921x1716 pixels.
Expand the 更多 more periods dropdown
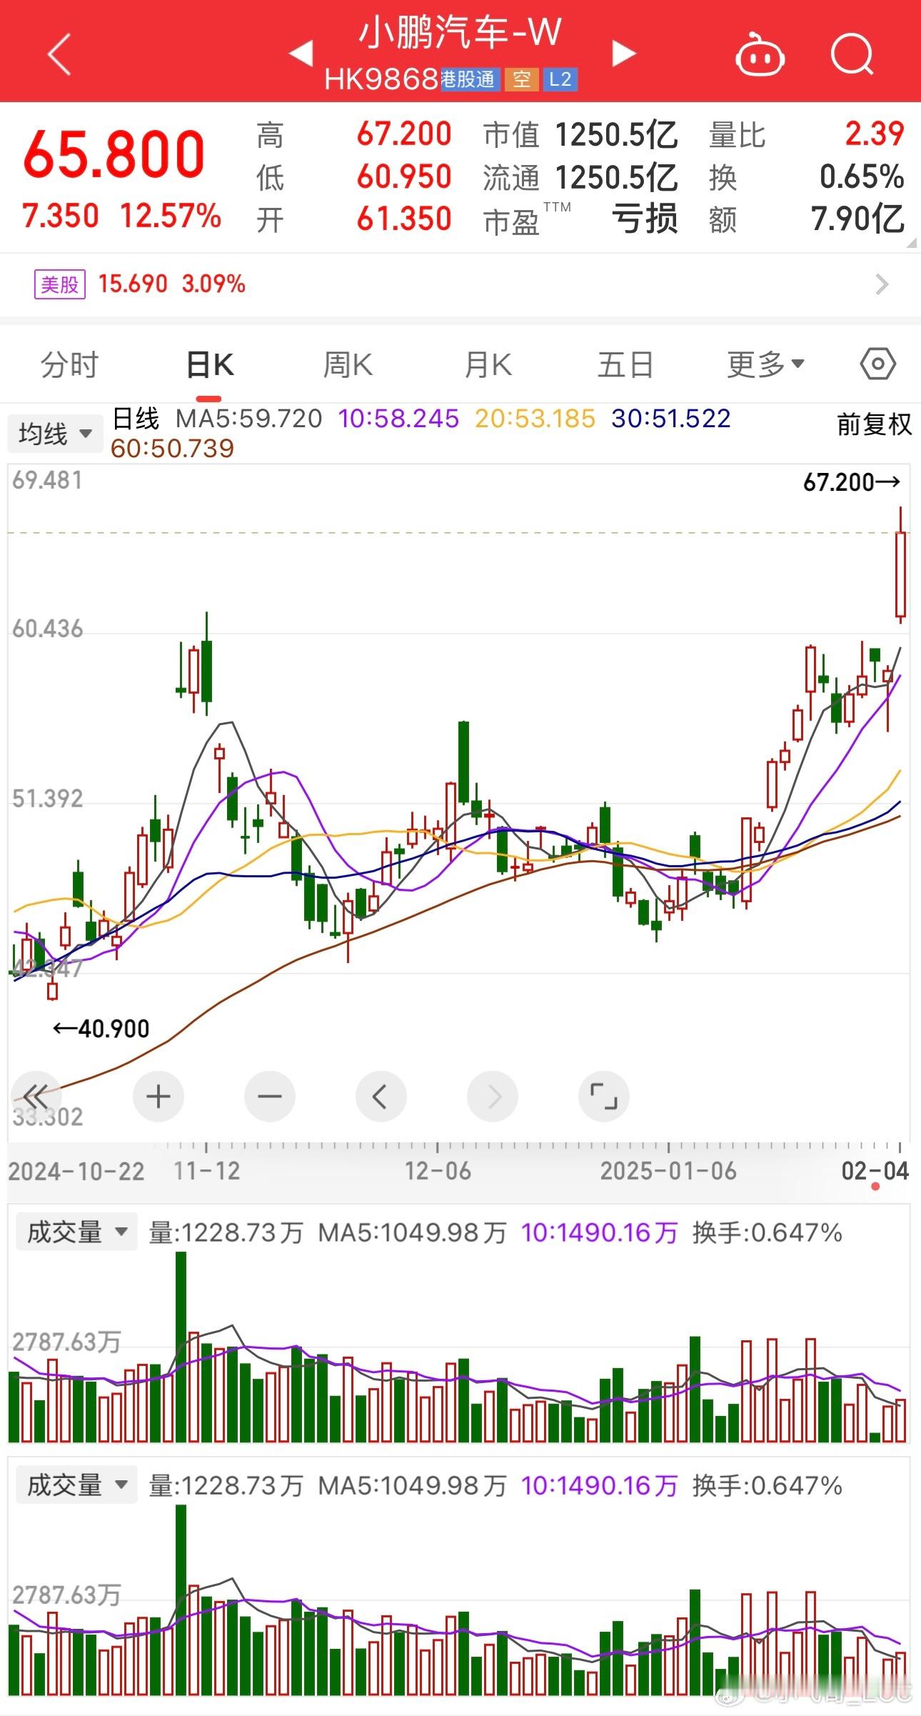pyautogui.click(x=766, y=365)
